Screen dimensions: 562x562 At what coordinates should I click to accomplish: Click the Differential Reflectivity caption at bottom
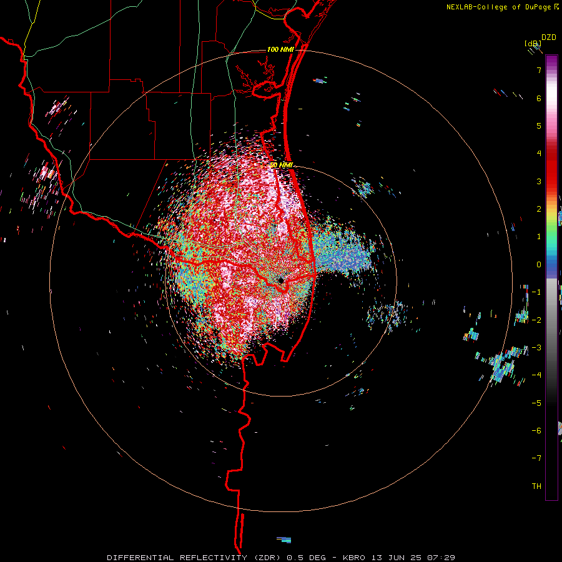(x=281, y=558)
